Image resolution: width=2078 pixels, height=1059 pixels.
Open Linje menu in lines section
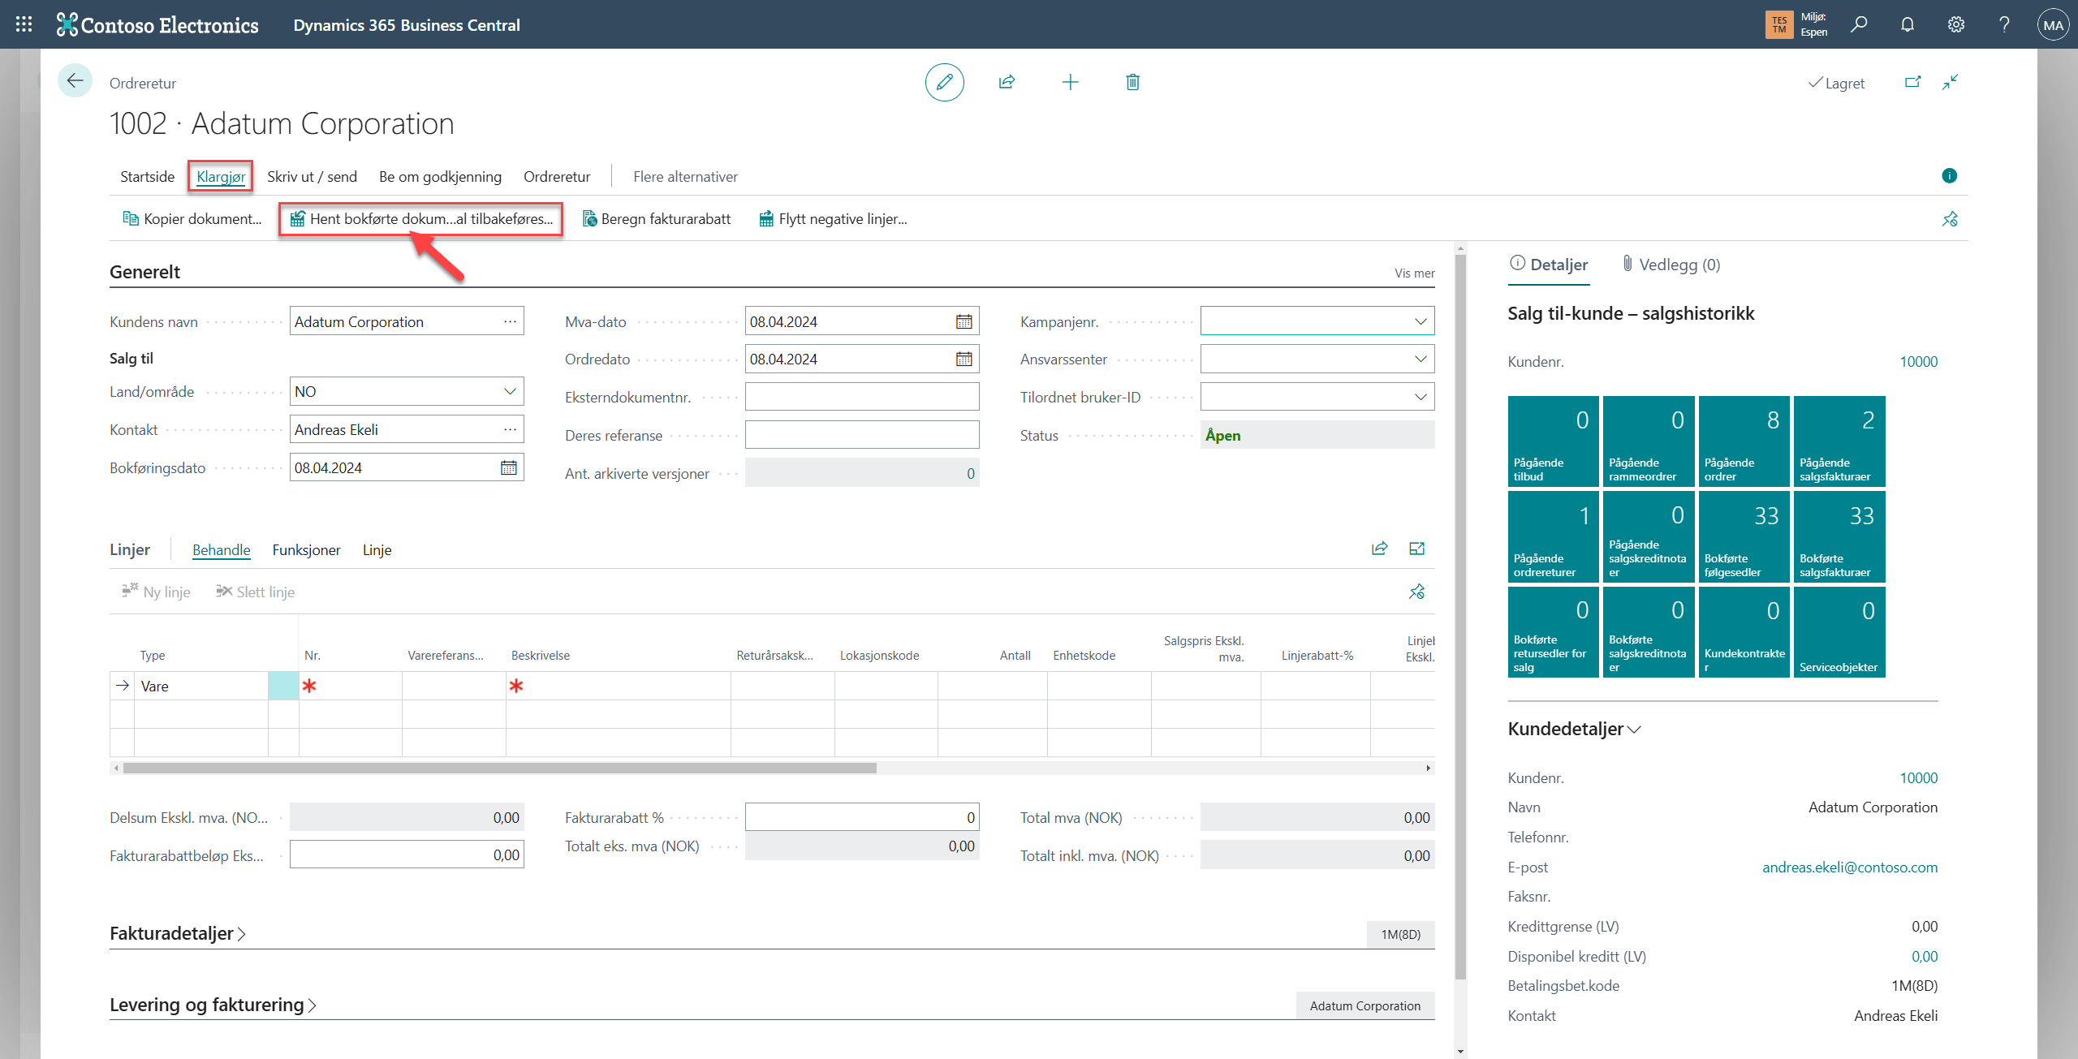pos(377,550)
